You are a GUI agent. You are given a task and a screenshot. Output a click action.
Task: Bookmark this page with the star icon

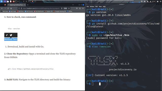pos(69,8)
